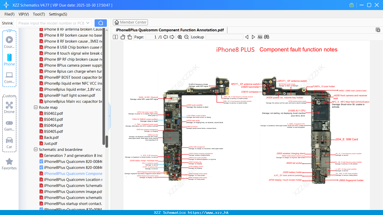The image size is (383, 215).
Task: Toggle the two-page layout view icon
Action: (x=115, y=37)
